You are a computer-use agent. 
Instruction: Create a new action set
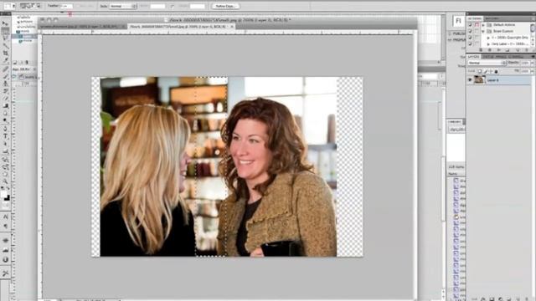508,50
